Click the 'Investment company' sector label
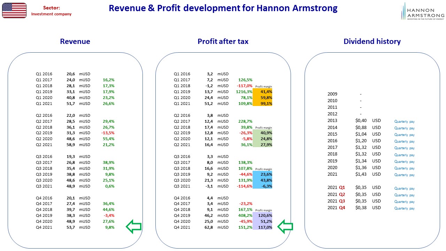Viewport: 446px width, 251px height. [52, 14]
